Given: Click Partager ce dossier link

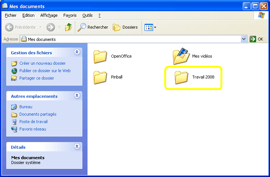Looking at the screenshot, I should pyautogui.click(x=36, y=78).
